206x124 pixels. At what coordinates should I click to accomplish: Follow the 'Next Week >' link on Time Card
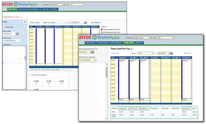[188, 53]
